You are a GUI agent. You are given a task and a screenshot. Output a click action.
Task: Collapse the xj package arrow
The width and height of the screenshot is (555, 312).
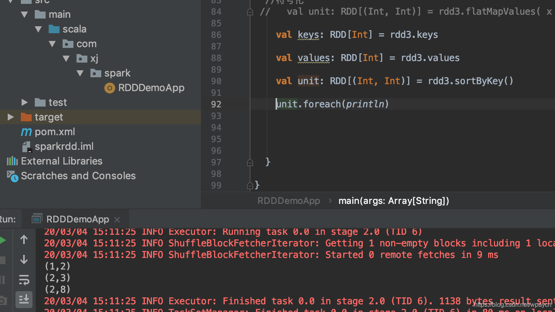66,59
